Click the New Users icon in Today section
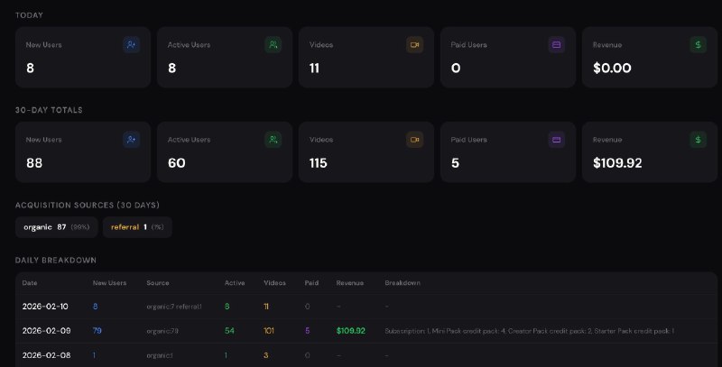Image resolution: width=722 pixels, height=367 pixels. (132, 44)
